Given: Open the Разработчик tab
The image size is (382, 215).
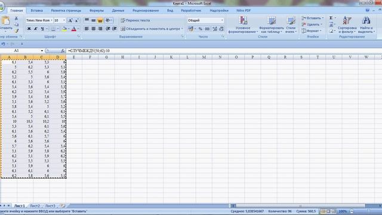Looking at the screenshot, I should (x=191, y=11).
